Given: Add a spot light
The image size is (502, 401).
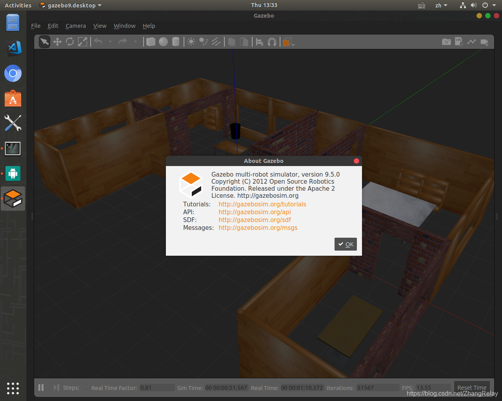Looking at the screenshot, I should (x=204, y=42).
